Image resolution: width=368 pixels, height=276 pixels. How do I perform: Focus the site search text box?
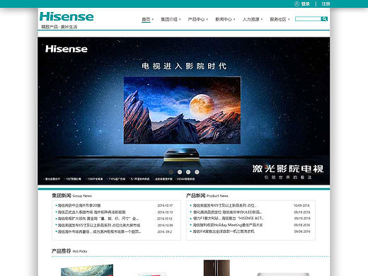coord(308,19)
